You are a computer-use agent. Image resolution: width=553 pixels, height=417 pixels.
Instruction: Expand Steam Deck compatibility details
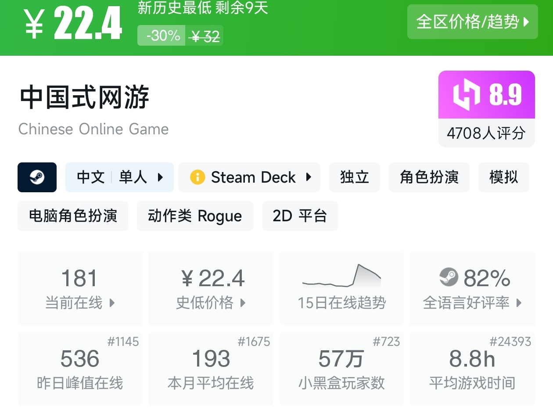(249, 177)
